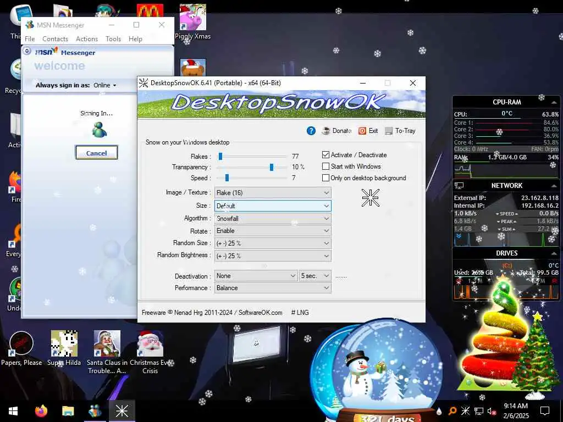Image resolution: width=563 pixels, height=422 pixels.
Task: Open the Random Size dropdown
Action: coord(273,243)
